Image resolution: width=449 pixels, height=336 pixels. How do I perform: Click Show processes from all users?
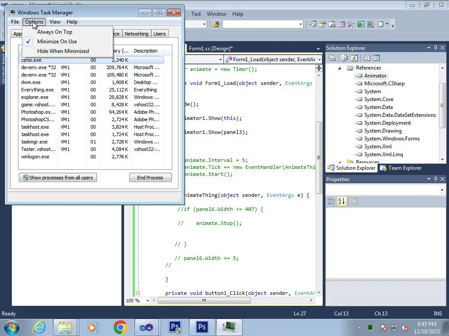point(58,178)
